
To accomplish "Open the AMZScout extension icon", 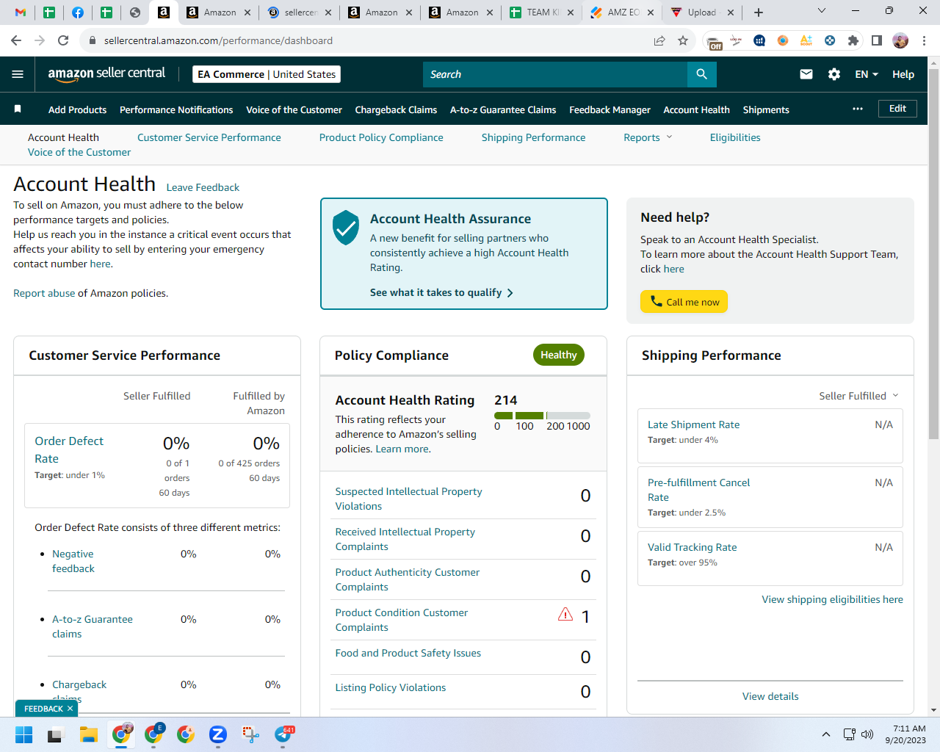I will coord(806,40).
